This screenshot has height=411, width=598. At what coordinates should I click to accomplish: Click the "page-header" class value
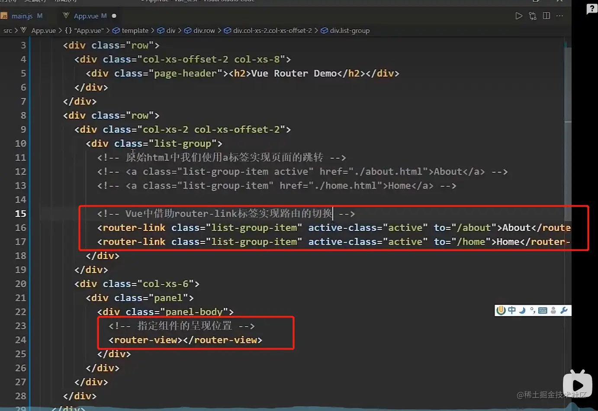[x=185, y=73]
